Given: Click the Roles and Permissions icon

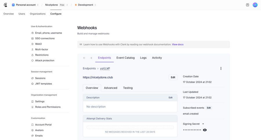Looking at the screenshot, I should pos(32,107).
